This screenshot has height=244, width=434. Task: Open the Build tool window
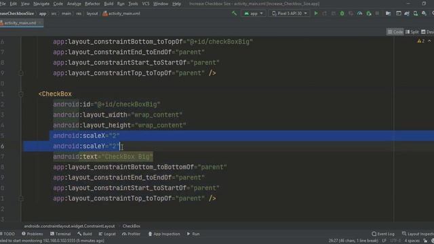85,234
